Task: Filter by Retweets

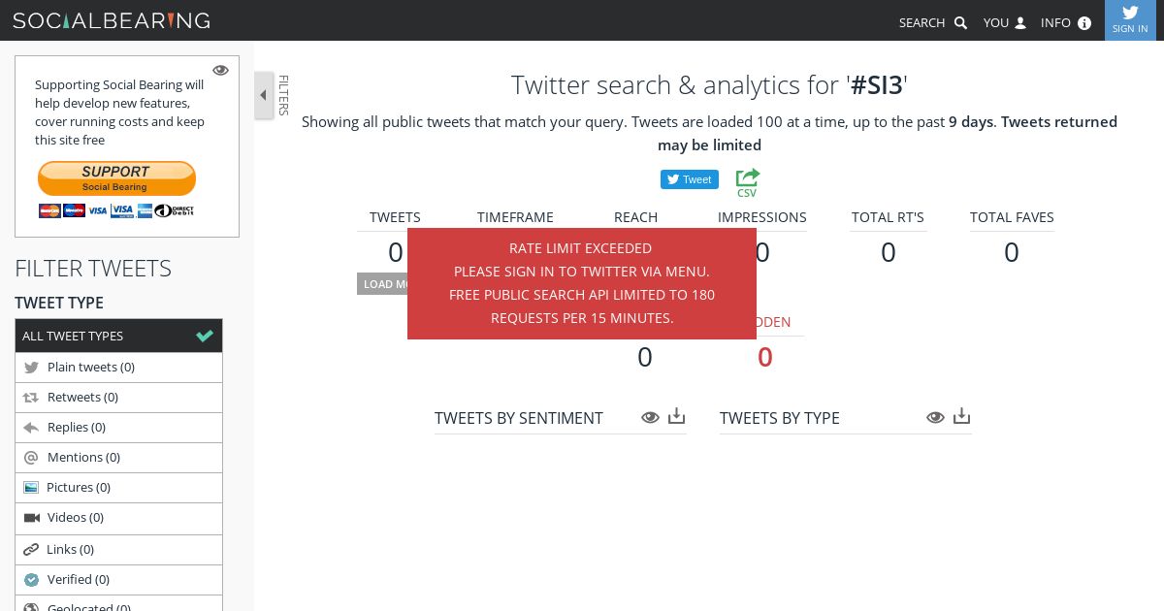Action: 118,397
